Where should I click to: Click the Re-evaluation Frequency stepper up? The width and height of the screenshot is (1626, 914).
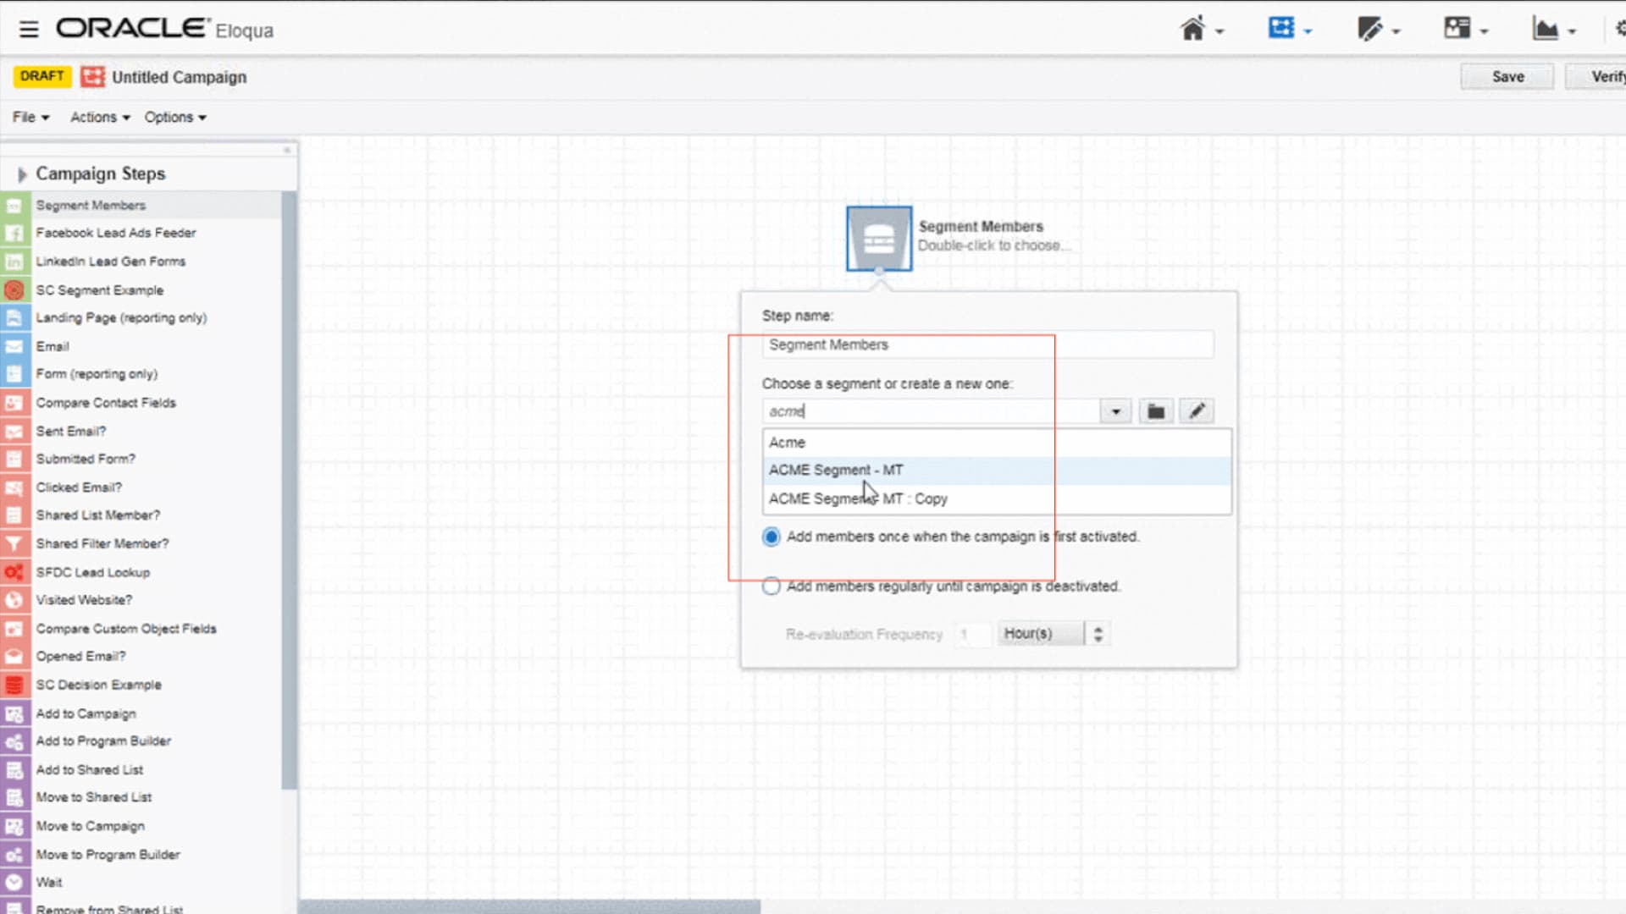[x=1100, y=627]
